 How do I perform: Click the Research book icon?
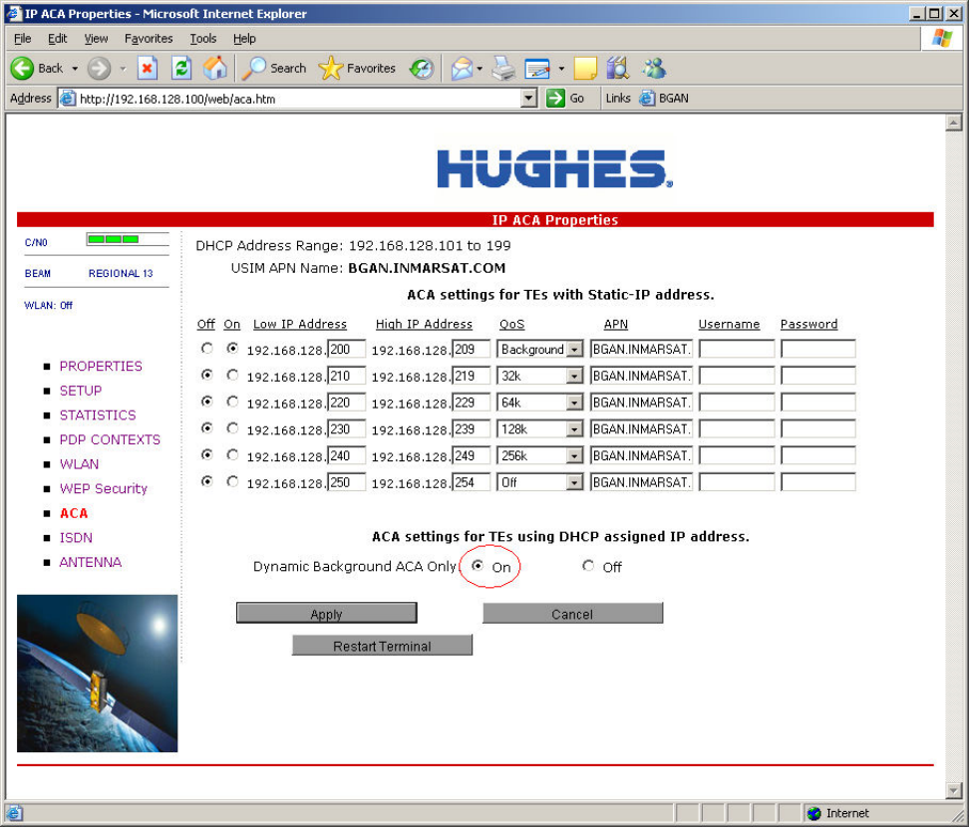(617, 68)
